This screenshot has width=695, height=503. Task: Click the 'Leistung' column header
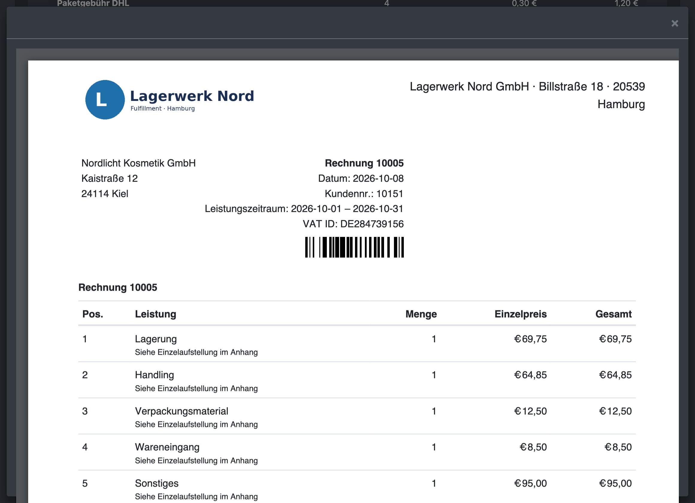(156, 314)
